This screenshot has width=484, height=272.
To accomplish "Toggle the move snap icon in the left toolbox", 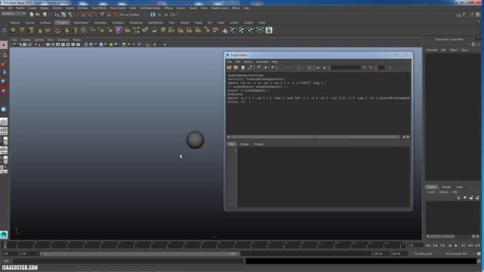I will click(4, 73).
